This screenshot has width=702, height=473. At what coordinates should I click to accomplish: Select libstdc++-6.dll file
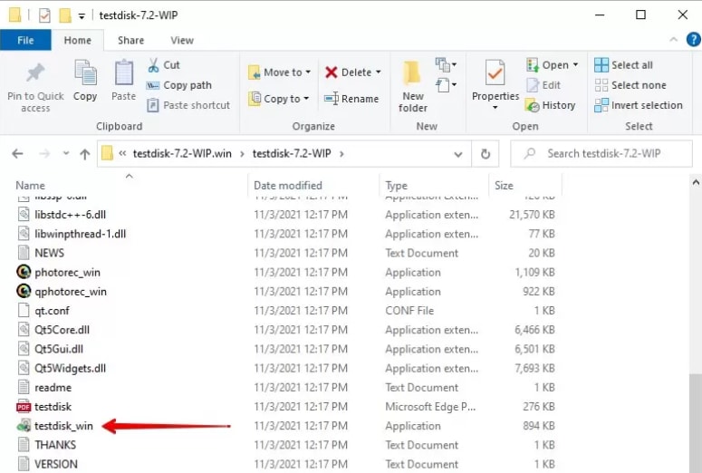point(71,215)
